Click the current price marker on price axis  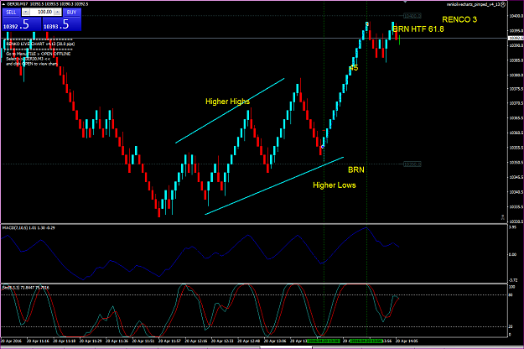516,38
